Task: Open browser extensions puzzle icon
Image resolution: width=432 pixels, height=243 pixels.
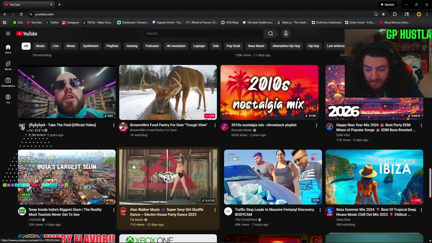Action: coord(395,14)
